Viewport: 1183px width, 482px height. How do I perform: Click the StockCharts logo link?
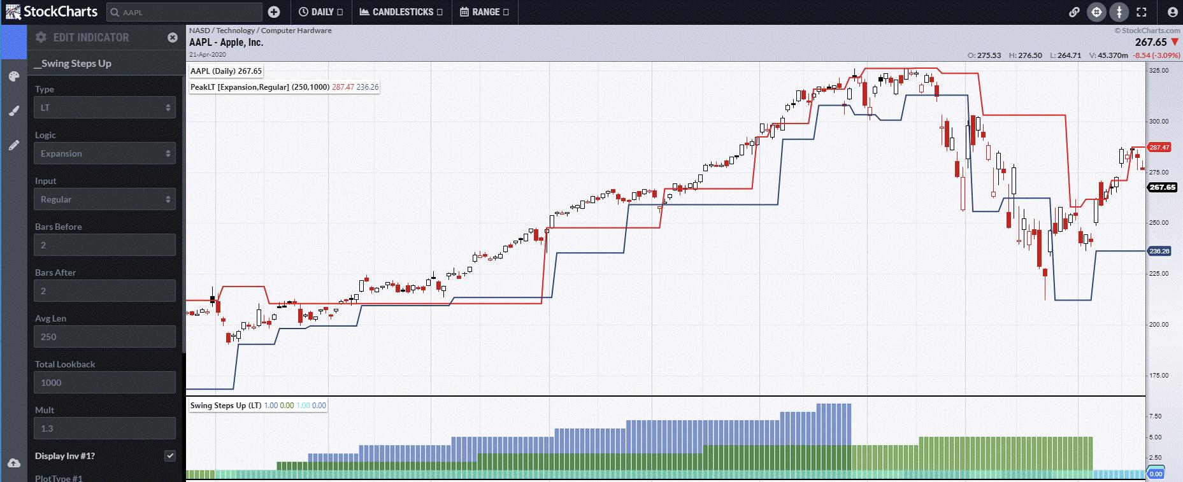[x=52, y=12]
